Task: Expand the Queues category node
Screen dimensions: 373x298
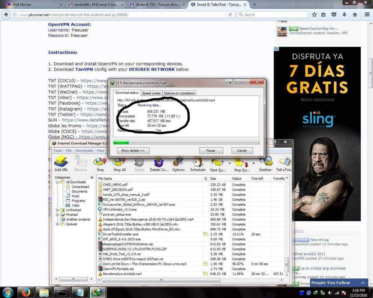Action: point(58,224)
